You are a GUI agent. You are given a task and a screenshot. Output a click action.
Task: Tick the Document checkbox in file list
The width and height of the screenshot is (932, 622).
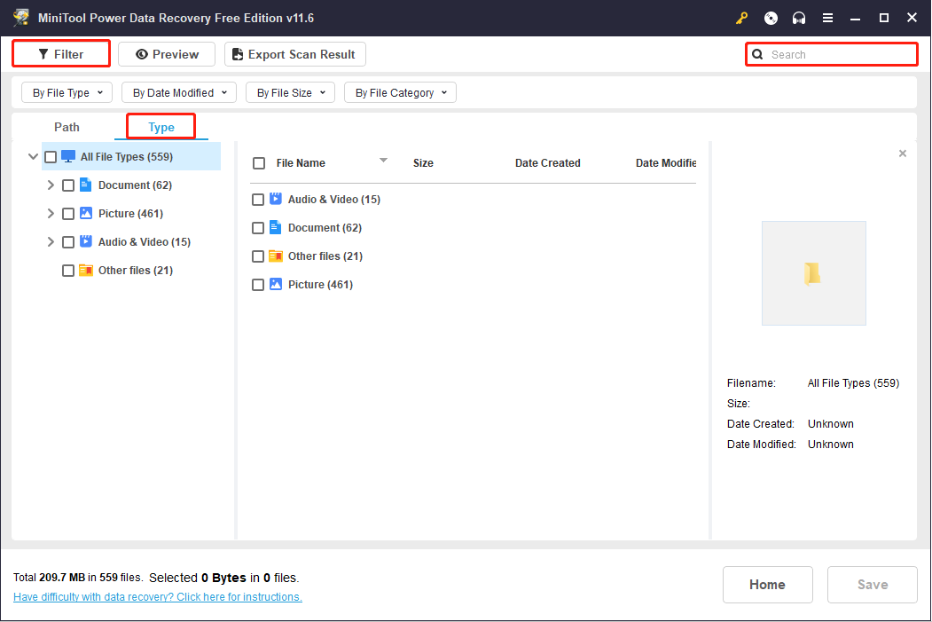tap(258, 228)
